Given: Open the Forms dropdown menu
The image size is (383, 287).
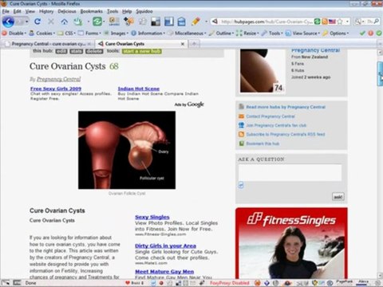Looking at the screenshot, I should 89,33.
